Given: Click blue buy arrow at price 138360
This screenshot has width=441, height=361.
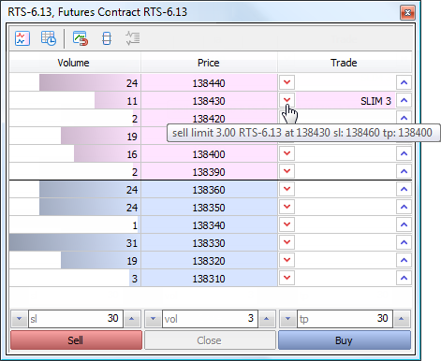Looking at the screenshot, I should [404, 189].
